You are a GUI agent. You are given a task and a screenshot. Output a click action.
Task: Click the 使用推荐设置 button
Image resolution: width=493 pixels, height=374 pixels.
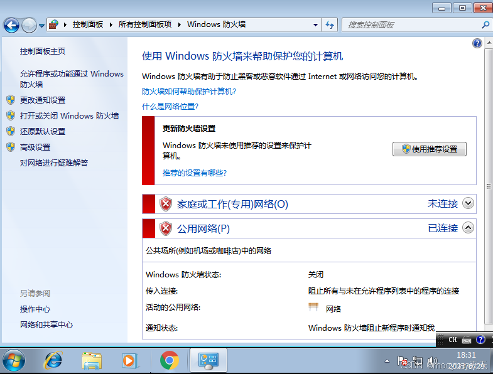click(429, 149)
